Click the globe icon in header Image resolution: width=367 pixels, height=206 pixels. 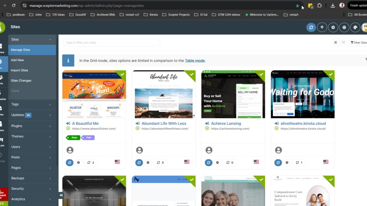click(x=344, y=27)
